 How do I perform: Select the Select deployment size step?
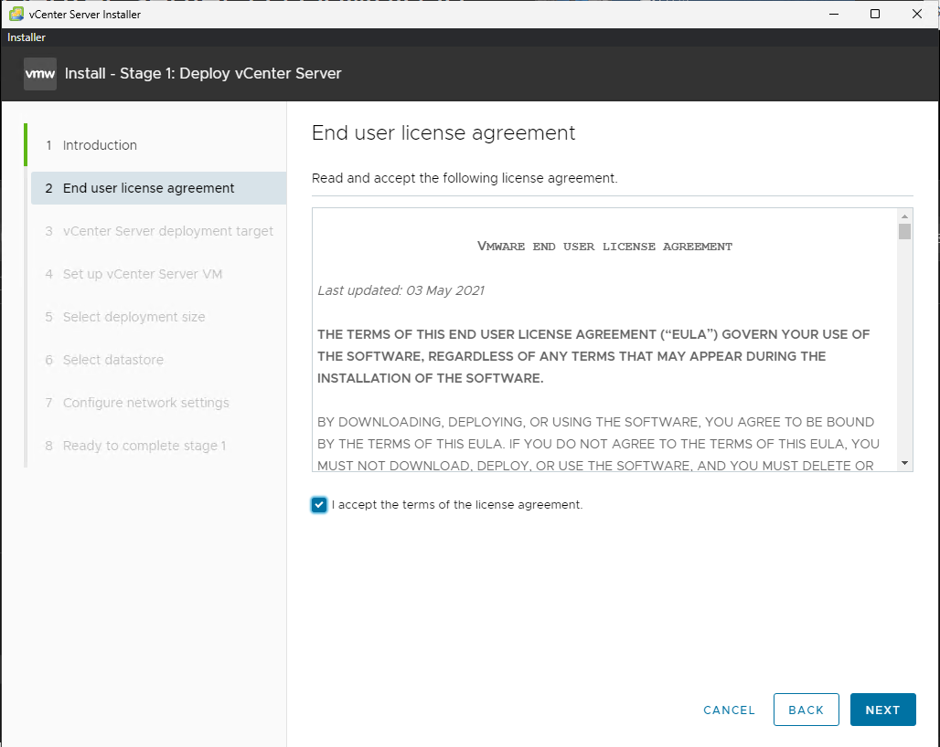(x=134, y=317)
